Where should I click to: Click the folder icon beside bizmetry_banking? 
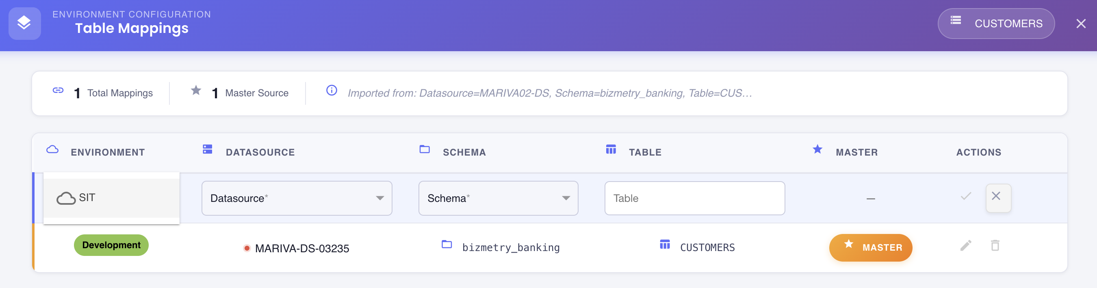coord(446,245)
